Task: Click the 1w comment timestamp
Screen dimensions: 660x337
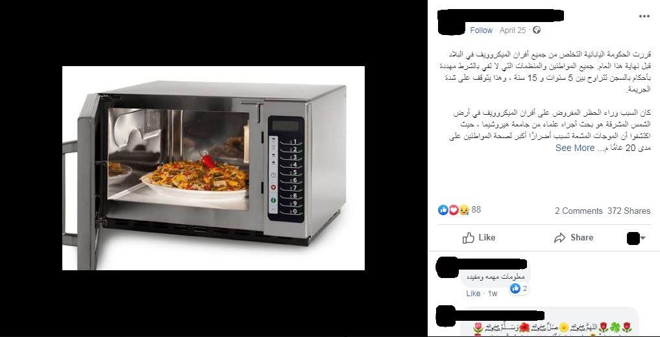Action: coord(493,294)
